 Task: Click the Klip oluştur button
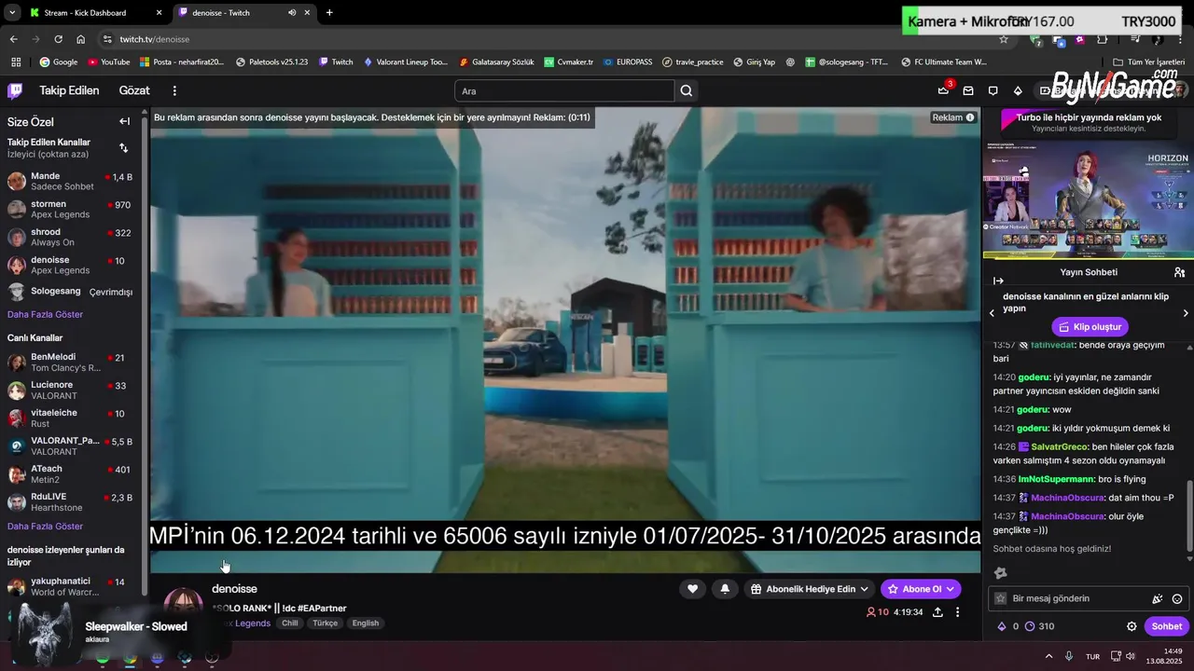coord(1090,327)
